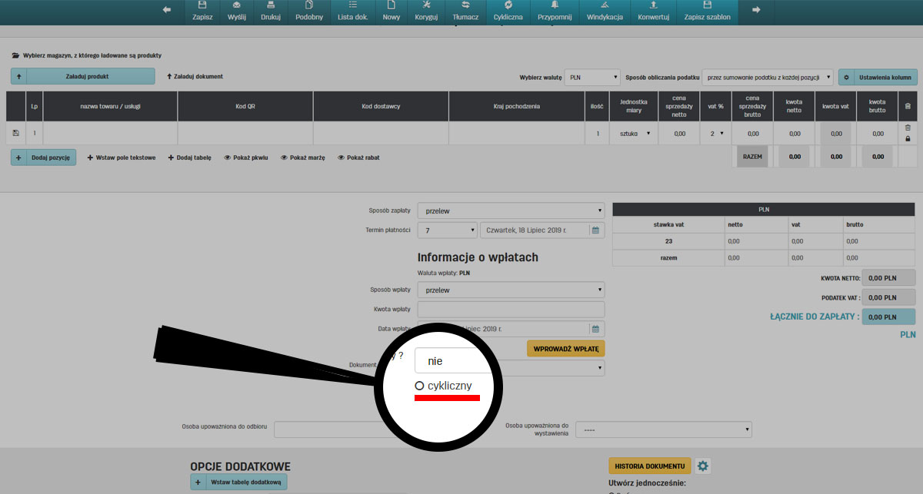Click the Wyślij send icon

(236, 6)
